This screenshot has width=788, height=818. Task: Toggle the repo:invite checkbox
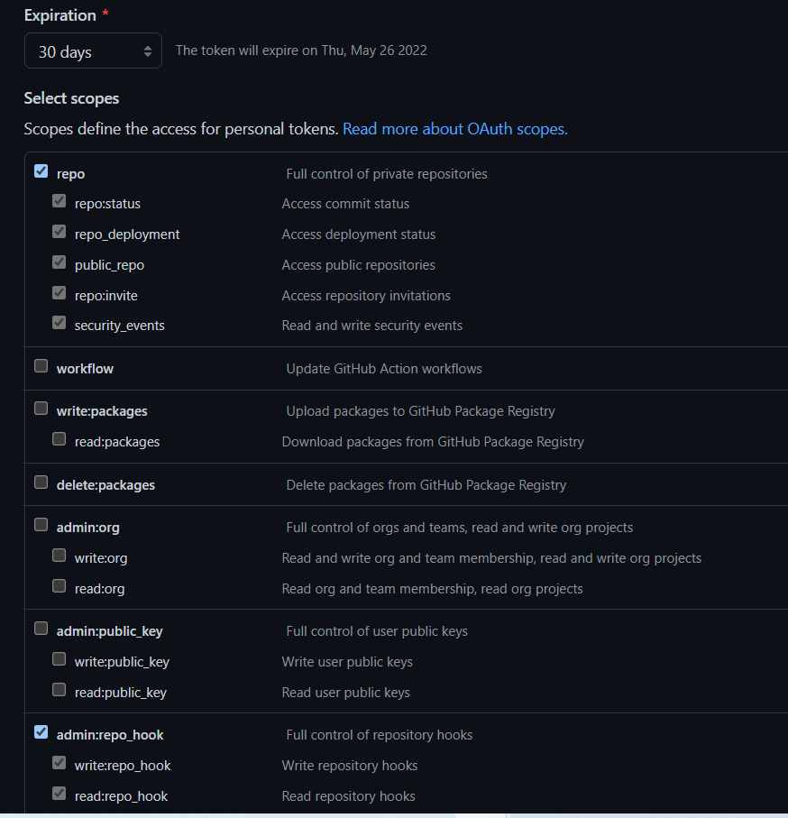[60, 293]
